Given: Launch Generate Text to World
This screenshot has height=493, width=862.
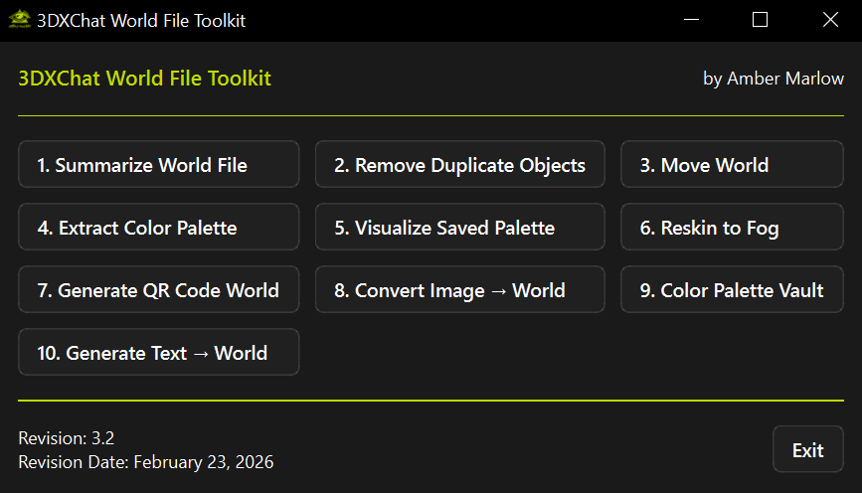Looking at the screenshot, I should pyautogui.click(x=159, y=353).
